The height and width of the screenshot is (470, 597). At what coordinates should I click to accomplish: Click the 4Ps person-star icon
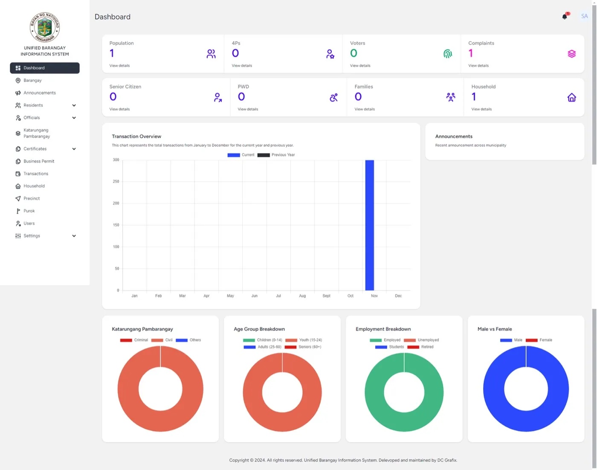coord(330,54)
